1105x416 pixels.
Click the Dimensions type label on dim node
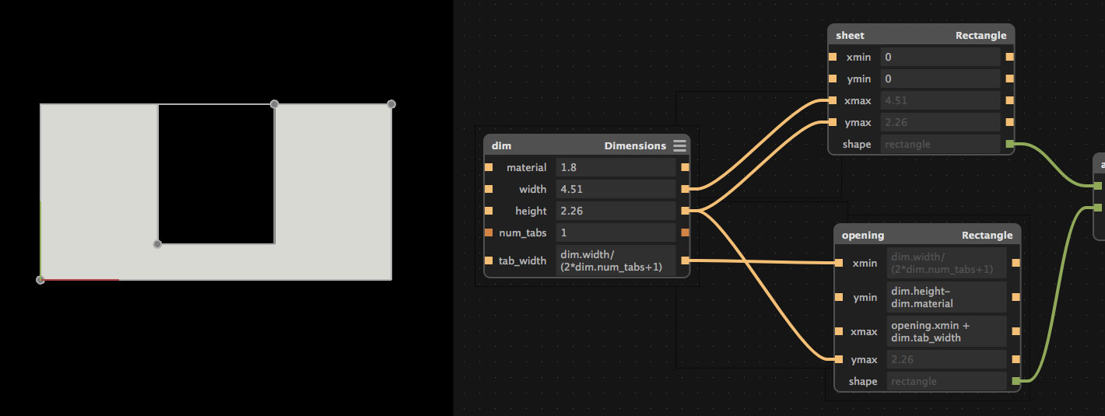pyautogui.click(x=635, y=145)
